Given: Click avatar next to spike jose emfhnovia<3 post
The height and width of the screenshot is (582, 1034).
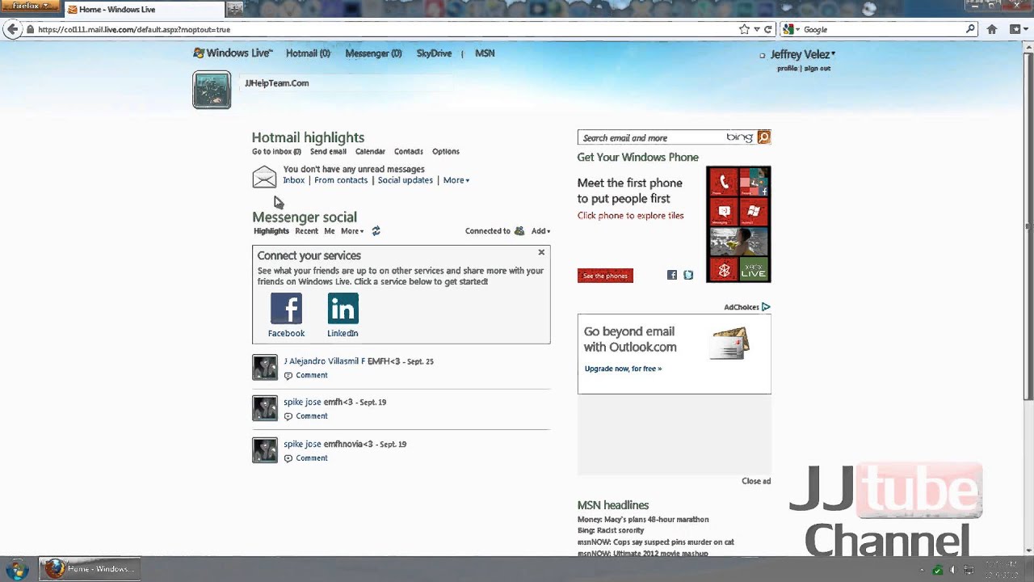Looking at the screenshot, I should [265, 450].
